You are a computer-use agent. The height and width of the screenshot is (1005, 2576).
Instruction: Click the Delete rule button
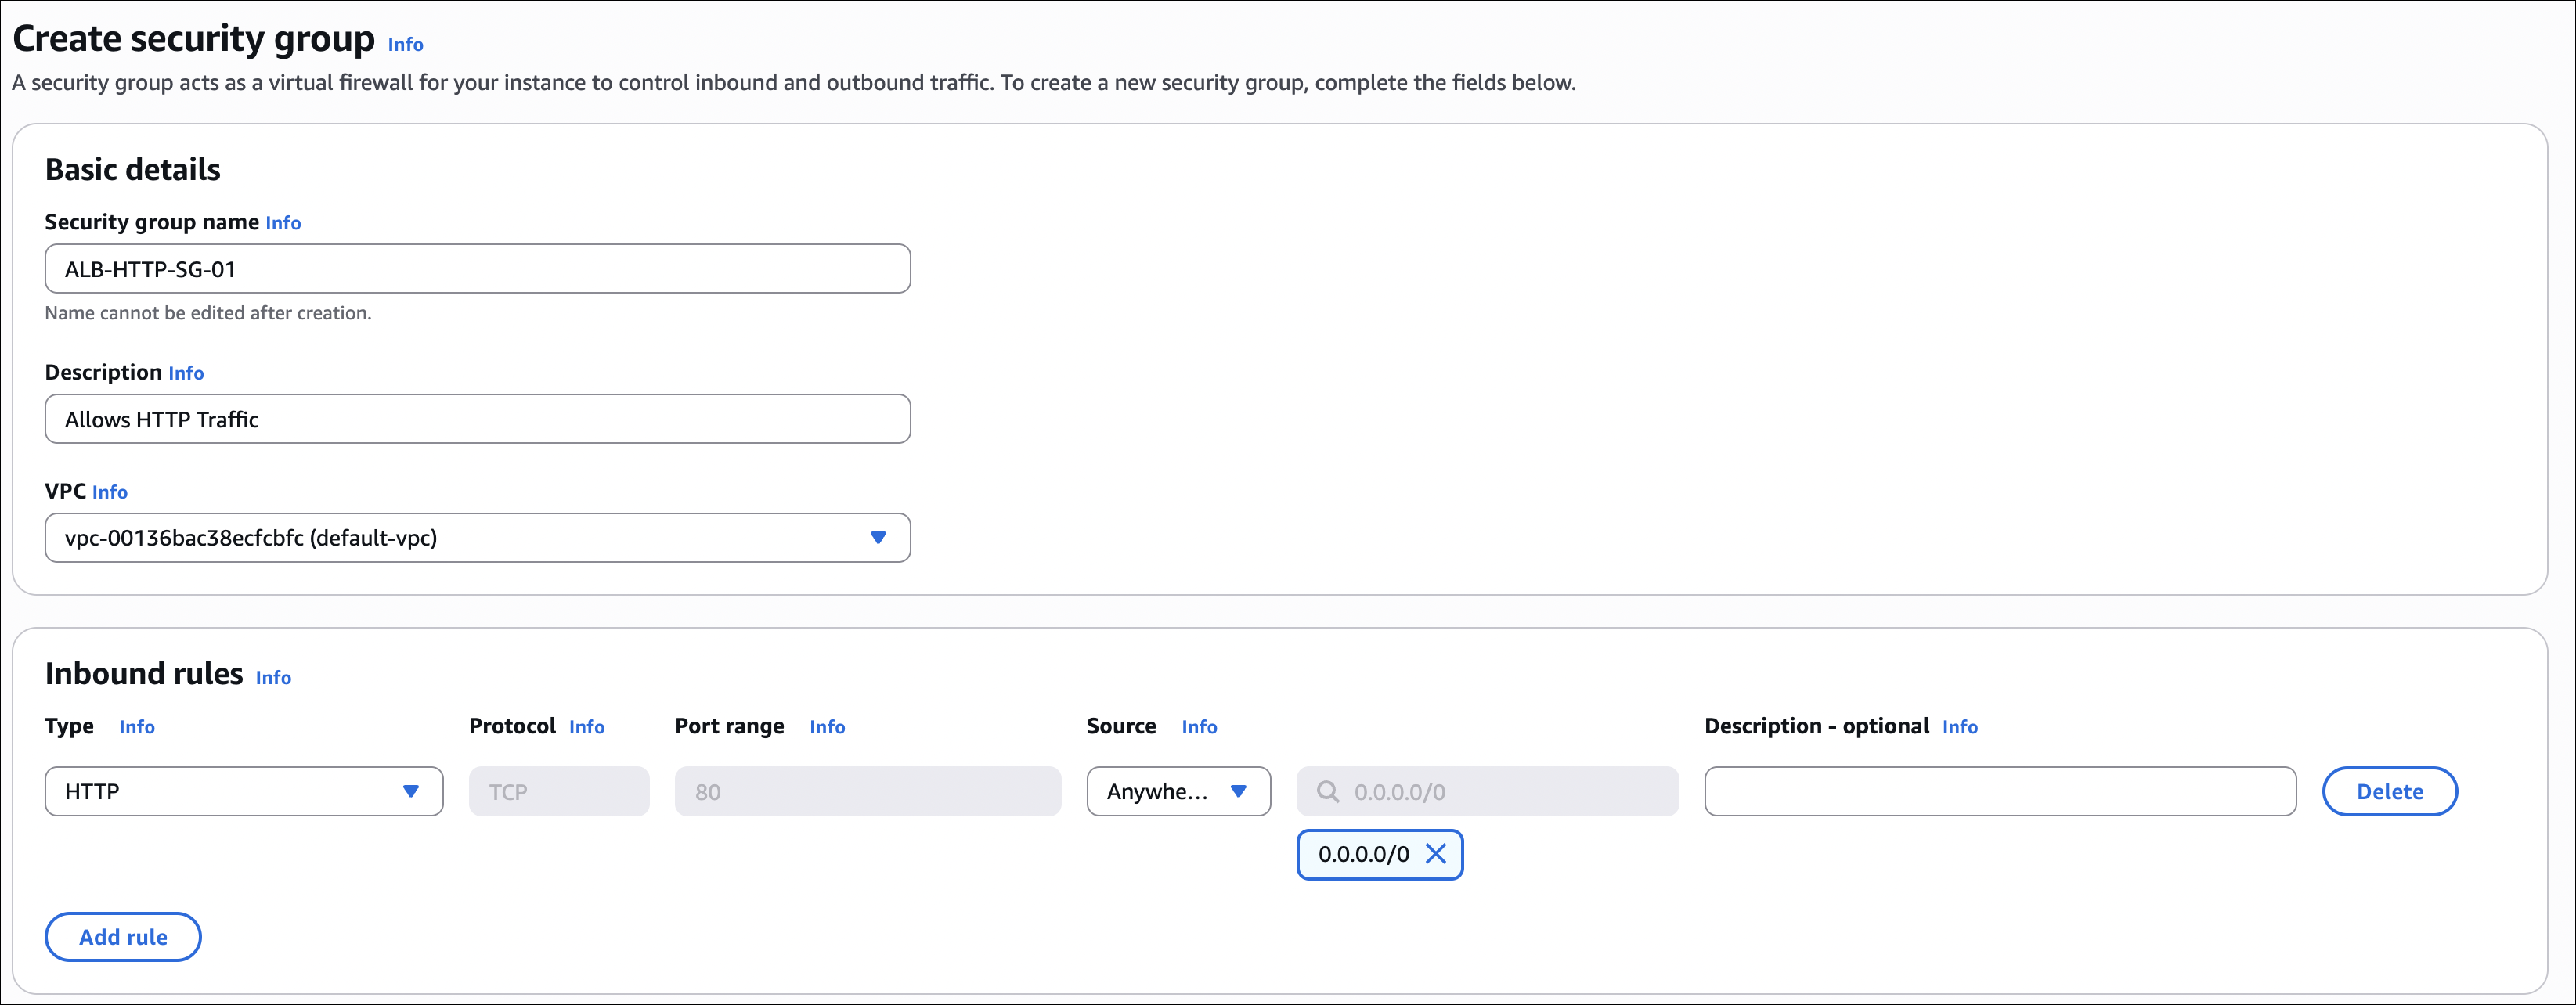coord(2389,792)
